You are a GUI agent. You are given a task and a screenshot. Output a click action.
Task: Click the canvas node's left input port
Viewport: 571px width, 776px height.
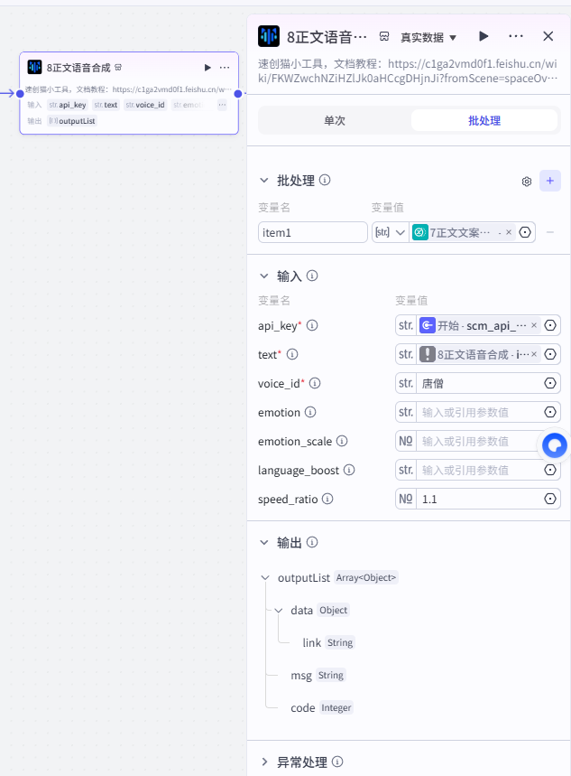20,94
